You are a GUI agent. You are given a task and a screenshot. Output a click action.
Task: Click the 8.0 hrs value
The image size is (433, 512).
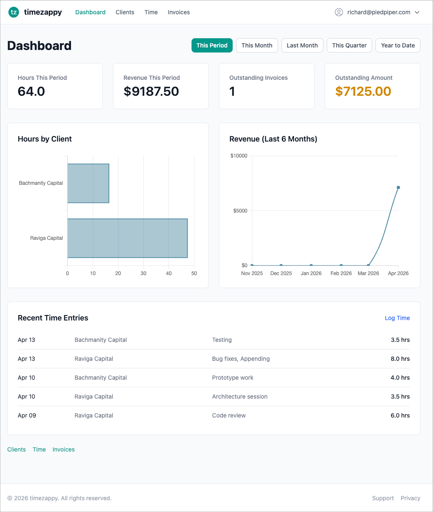point(400,359)
